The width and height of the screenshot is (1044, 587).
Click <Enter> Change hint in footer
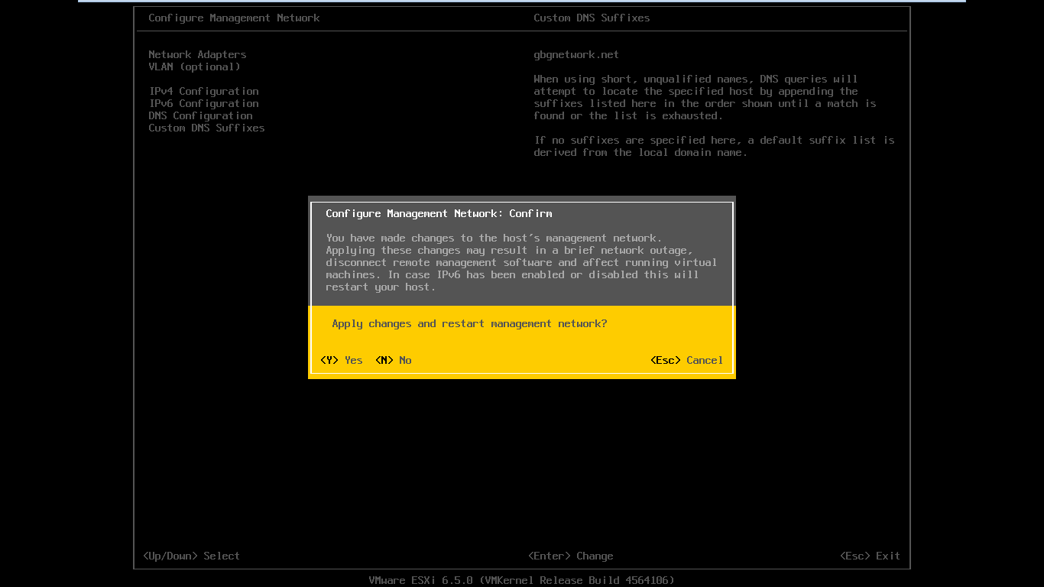[570, 556]
